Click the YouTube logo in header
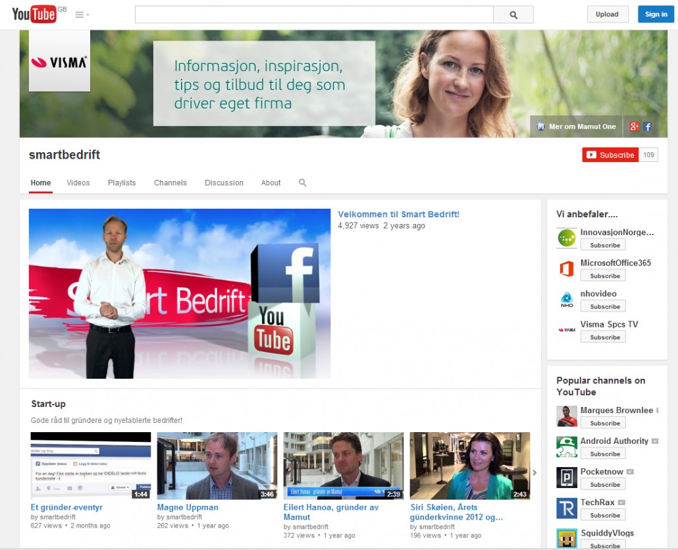678x550 pixels. (34, 14)
